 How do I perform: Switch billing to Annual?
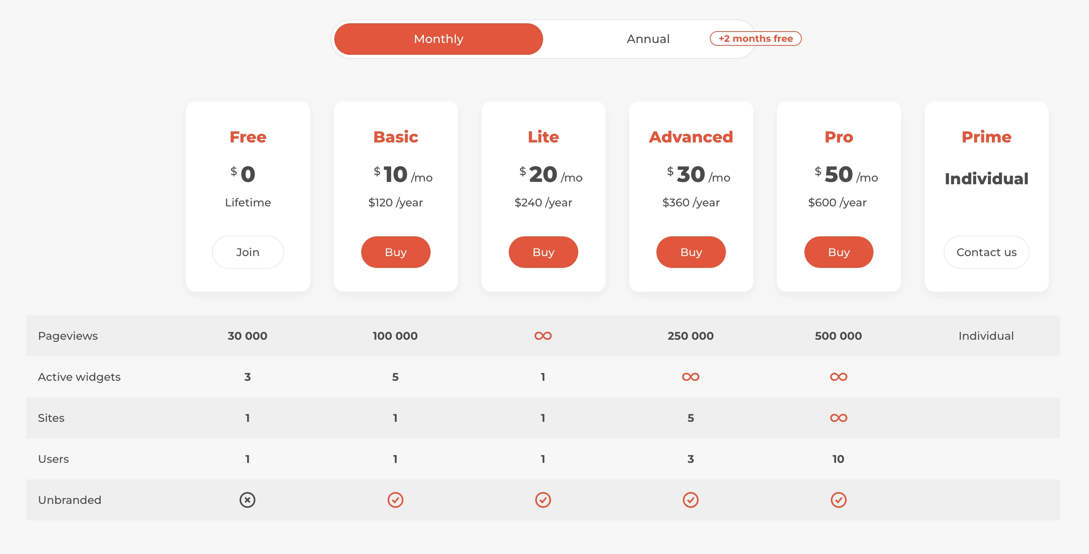648,39
